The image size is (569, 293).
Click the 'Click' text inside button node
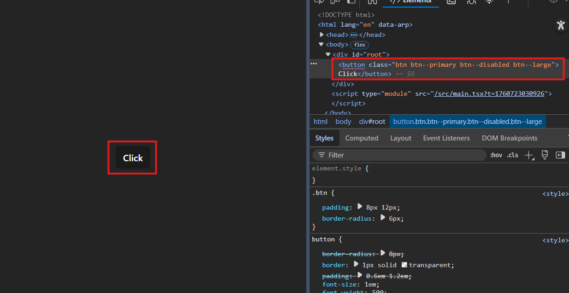(348, 74)
